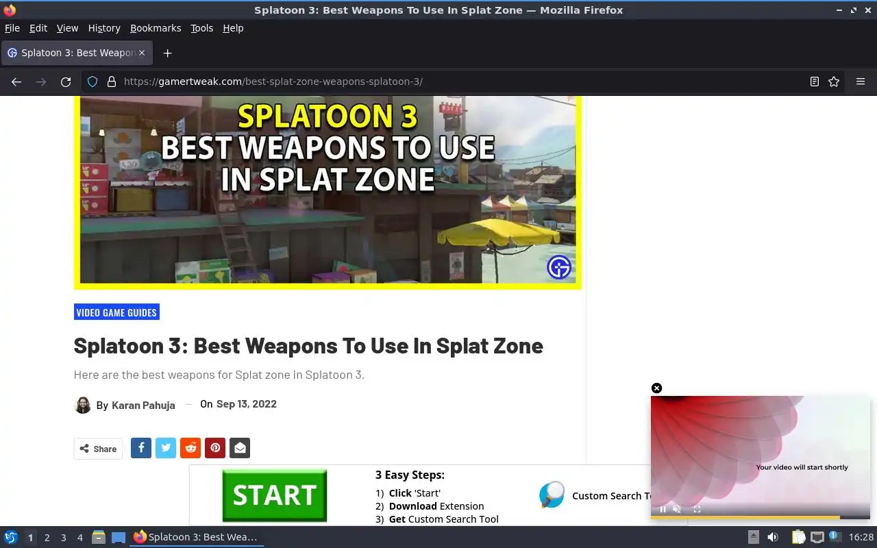
Task: Click the taskbar clock showing 16:28
Action: click(861, 537)
